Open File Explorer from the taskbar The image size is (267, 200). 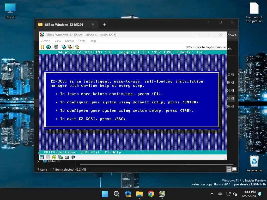[x=139, y=194]
